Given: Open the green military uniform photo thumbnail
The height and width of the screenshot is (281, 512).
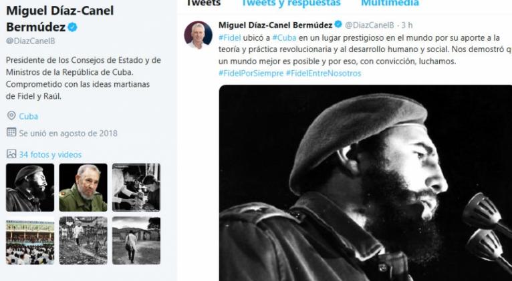Looking at the screenshot, I should point(83,188).
